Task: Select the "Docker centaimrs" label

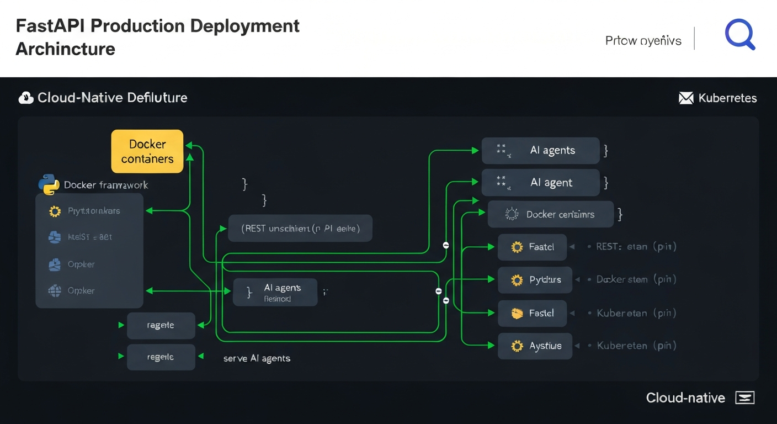Action: [x=560, y=214]
